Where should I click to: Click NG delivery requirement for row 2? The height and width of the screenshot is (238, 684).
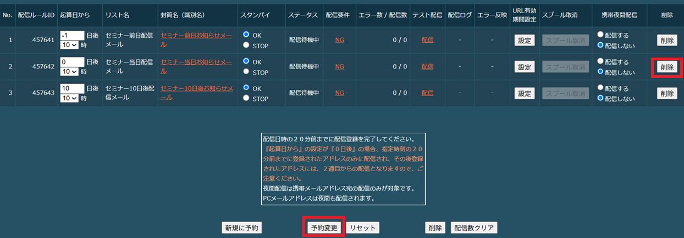coord(339,66)
